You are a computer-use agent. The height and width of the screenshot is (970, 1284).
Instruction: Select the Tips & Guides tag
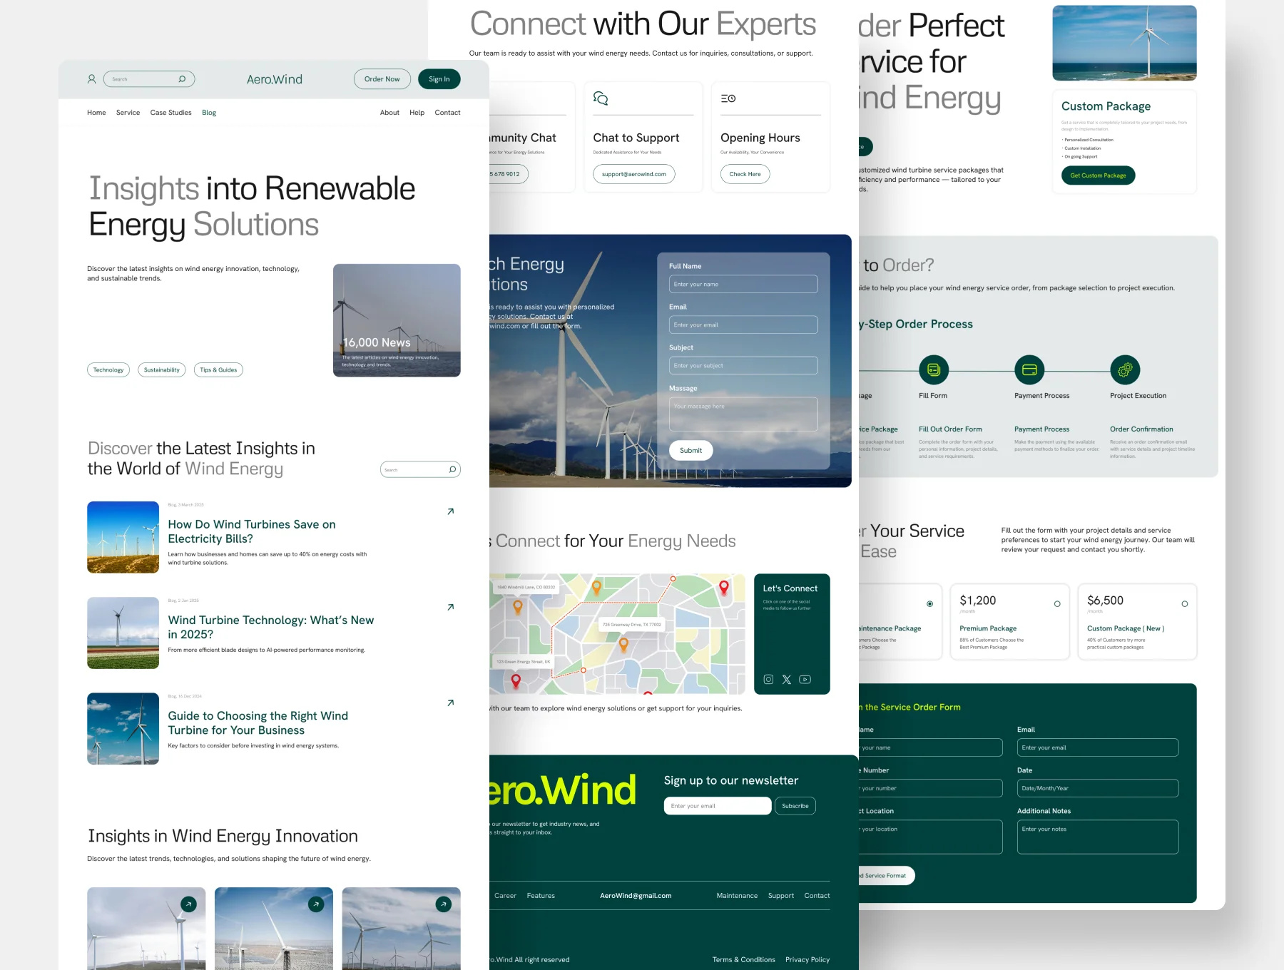218,369
